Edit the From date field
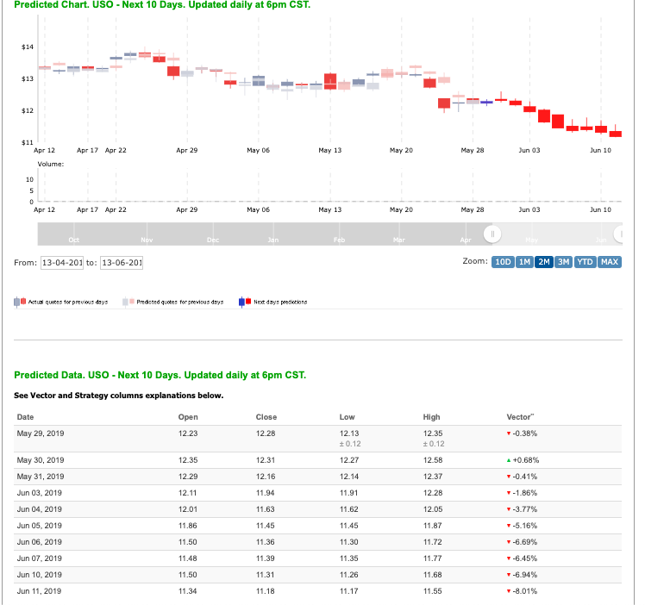The image size is (645, 605). 62,263
